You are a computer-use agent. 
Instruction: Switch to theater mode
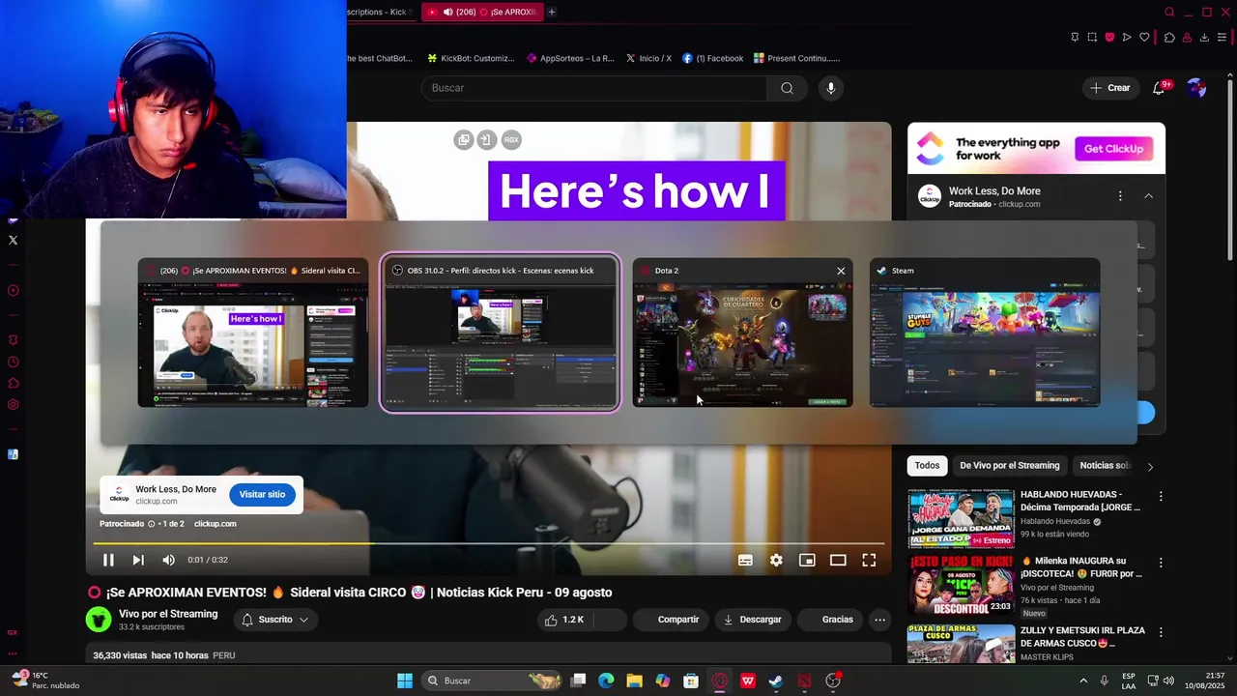point(838,560)
